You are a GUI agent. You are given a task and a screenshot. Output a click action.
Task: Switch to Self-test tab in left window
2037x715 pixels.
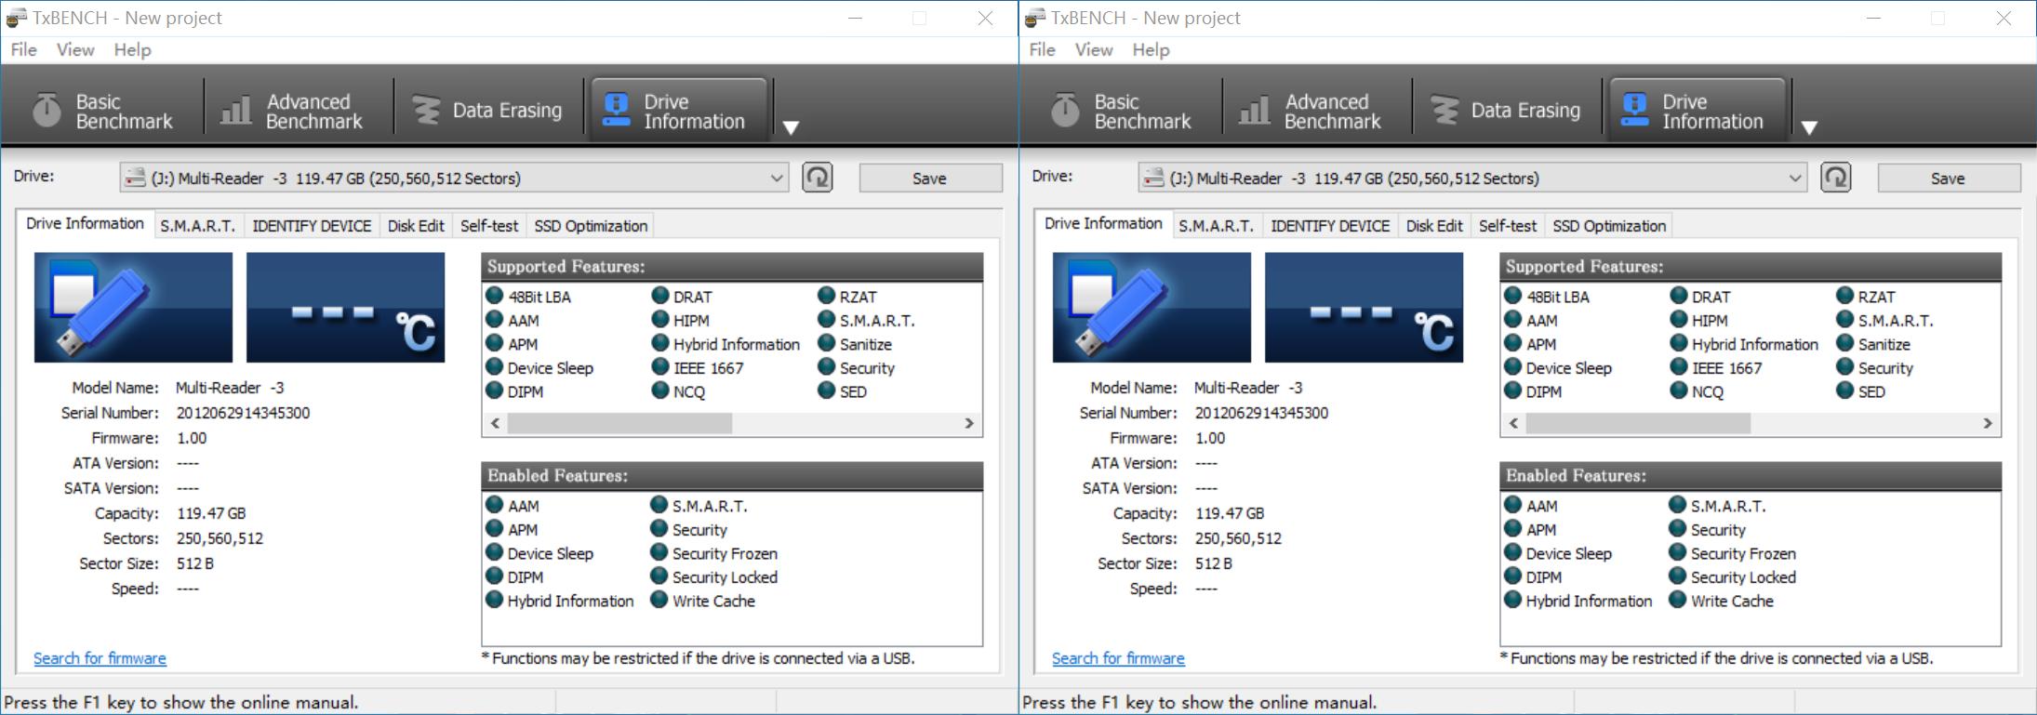(x=489, y=226)
